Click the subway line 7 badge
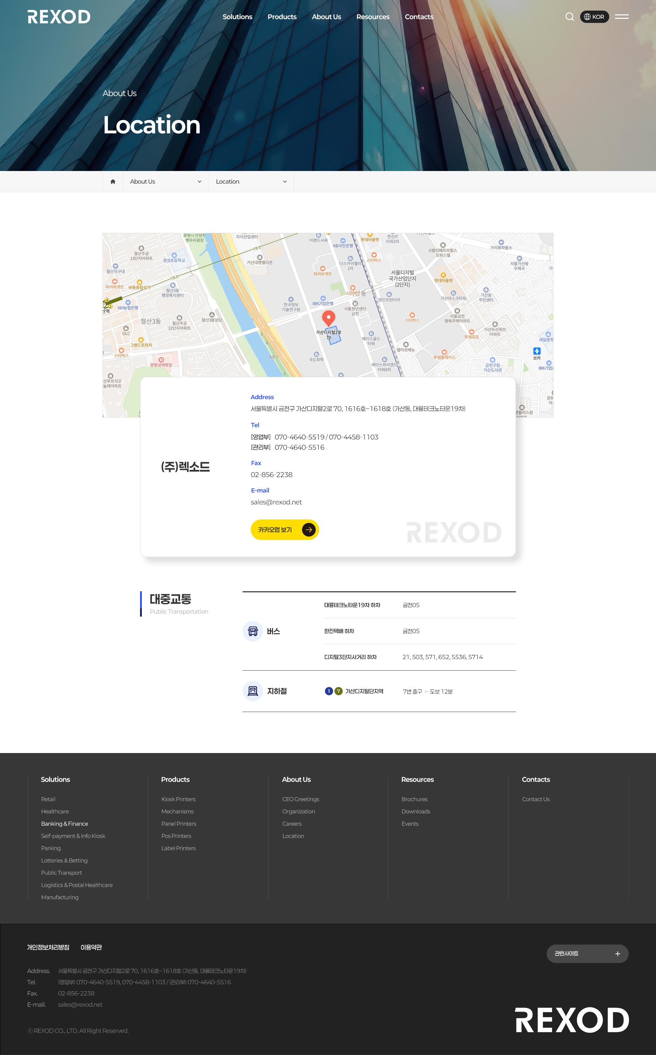 338,691
